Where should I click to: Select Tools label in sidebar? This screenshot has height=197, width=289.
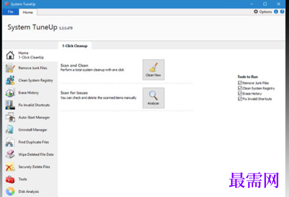pos(23,179)
